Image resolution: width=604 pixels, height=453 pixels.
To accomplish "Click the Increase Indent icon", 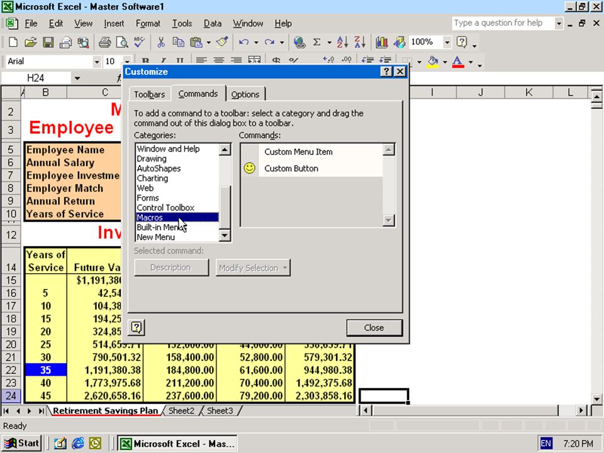I will (x=385, y=60).
